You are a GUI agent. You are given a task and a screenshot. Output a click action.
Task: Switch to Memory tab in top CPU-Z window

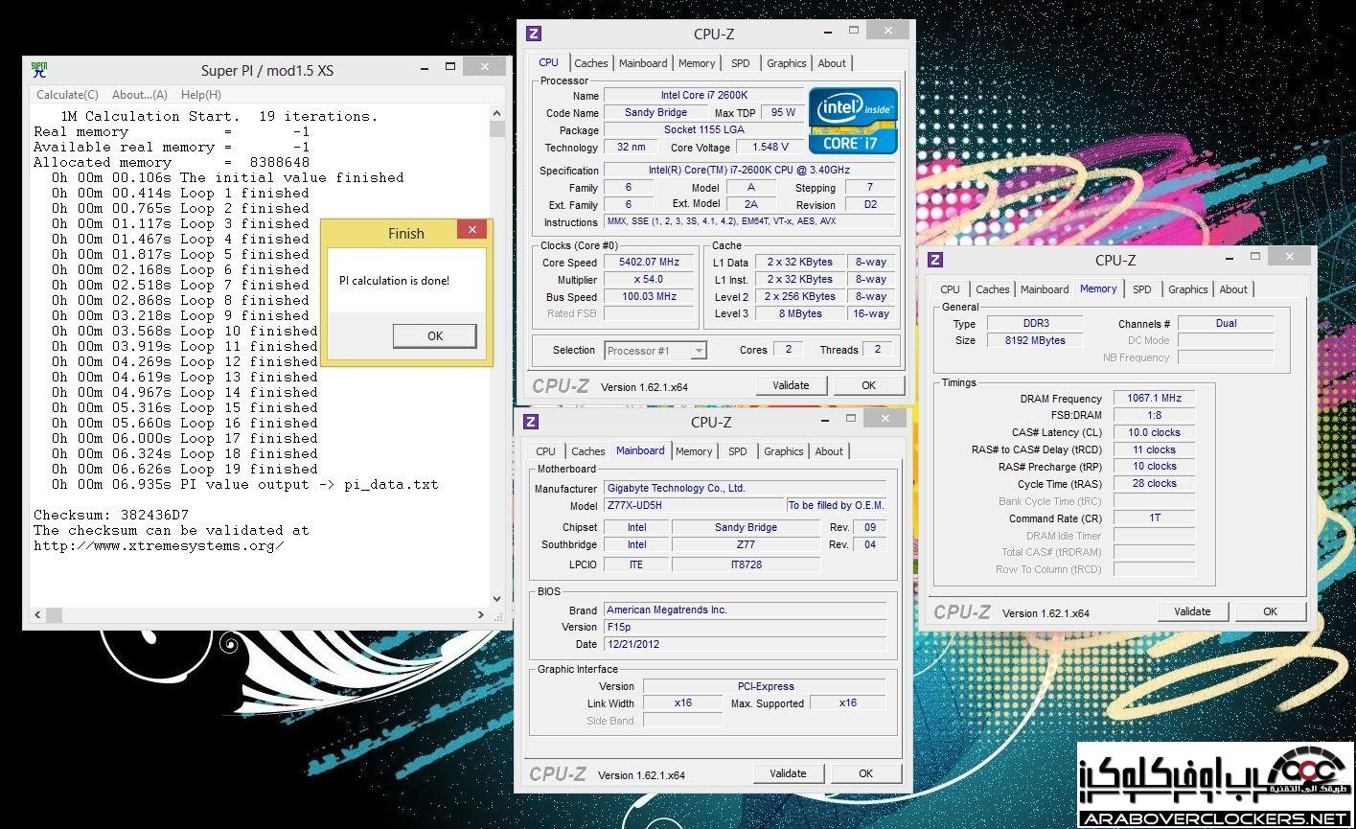(x=697, y=63)
